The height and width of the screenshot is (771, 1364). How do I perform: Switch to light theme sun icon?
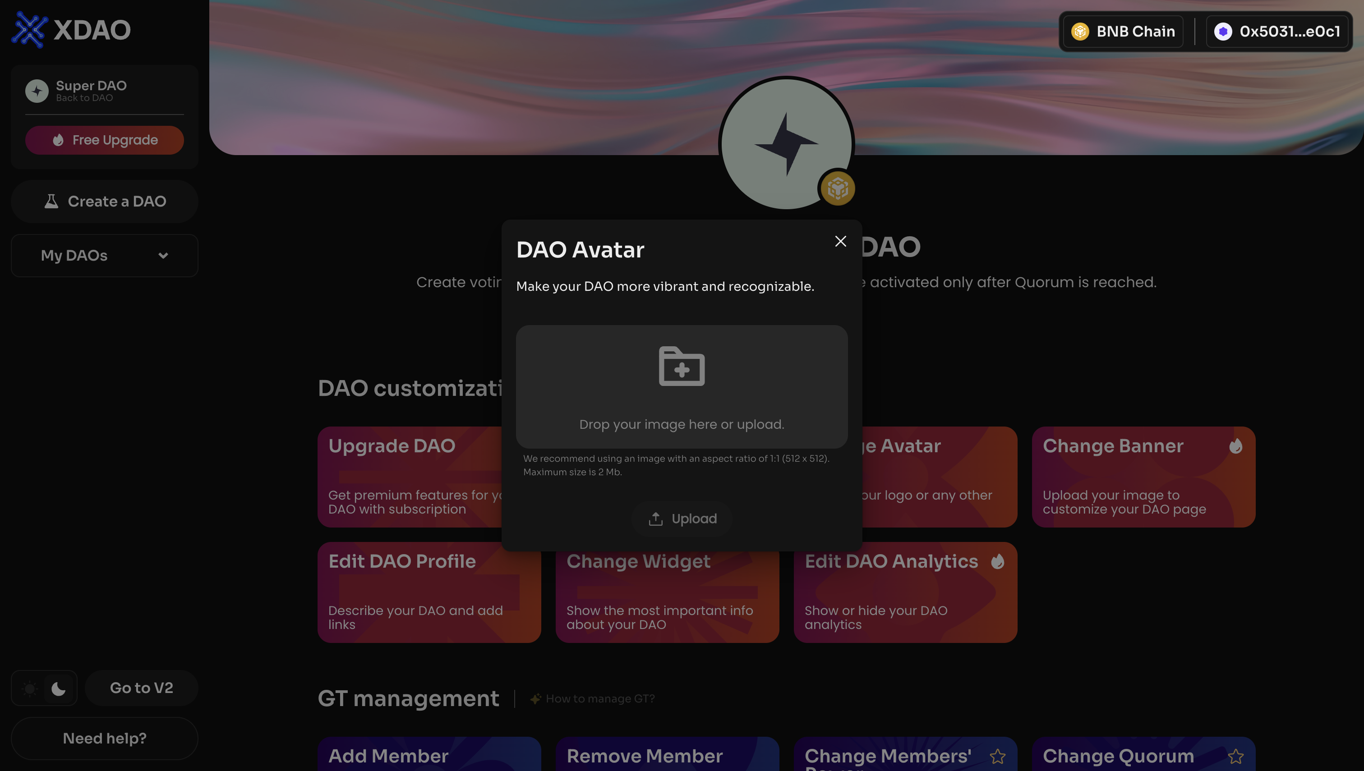30,688
